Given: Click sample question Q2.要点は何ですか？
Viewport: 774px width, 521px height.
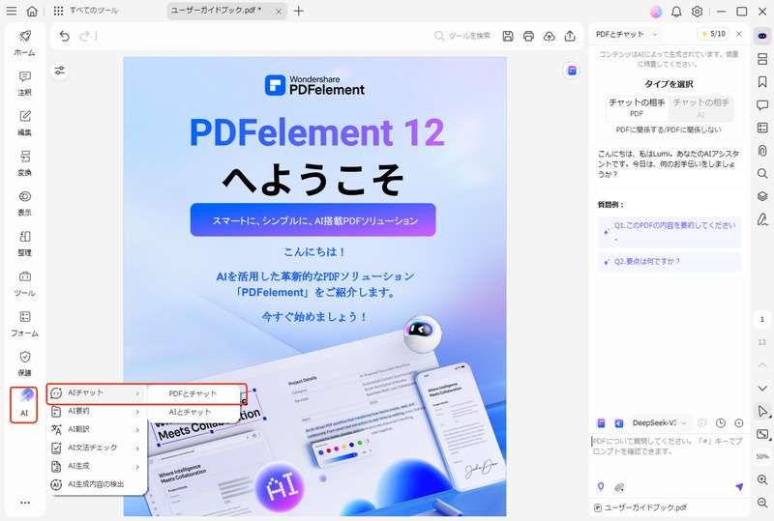Looking at the screenshot, I should click(x=670, y=262).
